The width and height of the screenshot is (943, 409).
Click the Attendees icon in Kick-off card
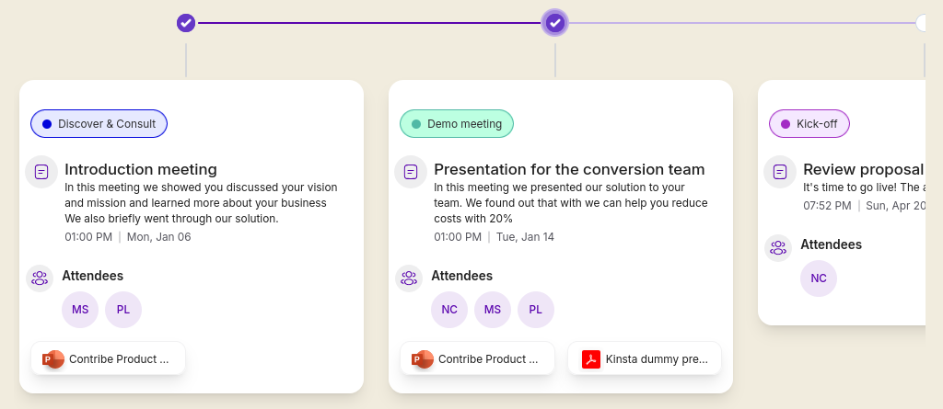pos(778,247)
